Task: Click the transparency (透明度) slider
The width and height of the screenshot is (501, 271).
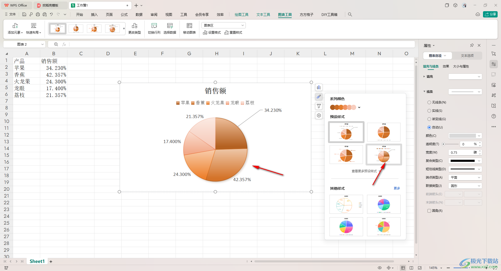Action: (450, 144)
